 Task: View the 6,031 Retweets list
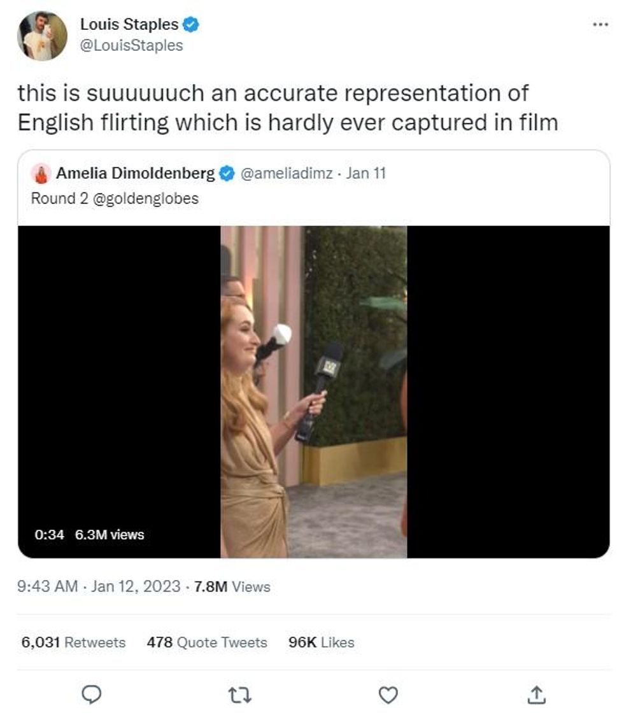[73, 642]
